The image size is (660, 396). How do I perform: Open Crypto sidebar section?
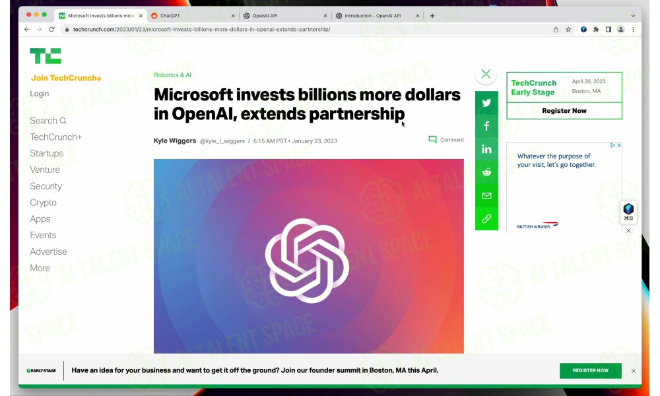(x=43, y=203)
